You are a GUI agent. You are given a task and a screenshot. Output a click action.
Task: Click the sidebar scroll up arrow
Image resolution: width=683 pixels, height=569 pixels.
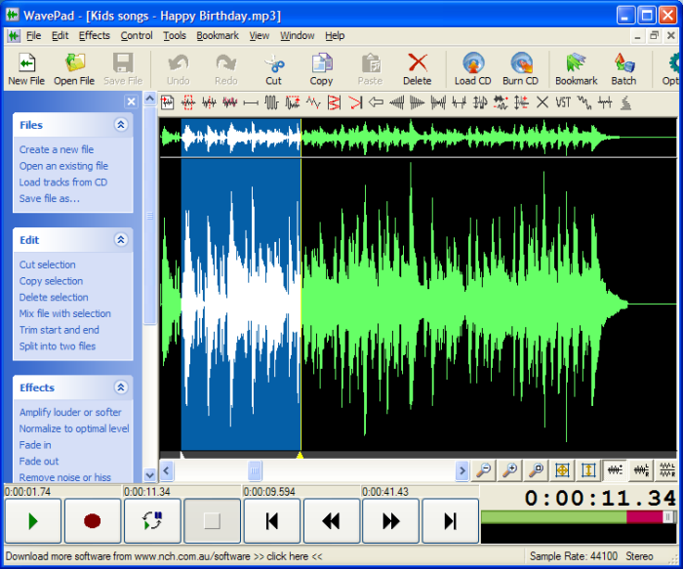(150, 99)
